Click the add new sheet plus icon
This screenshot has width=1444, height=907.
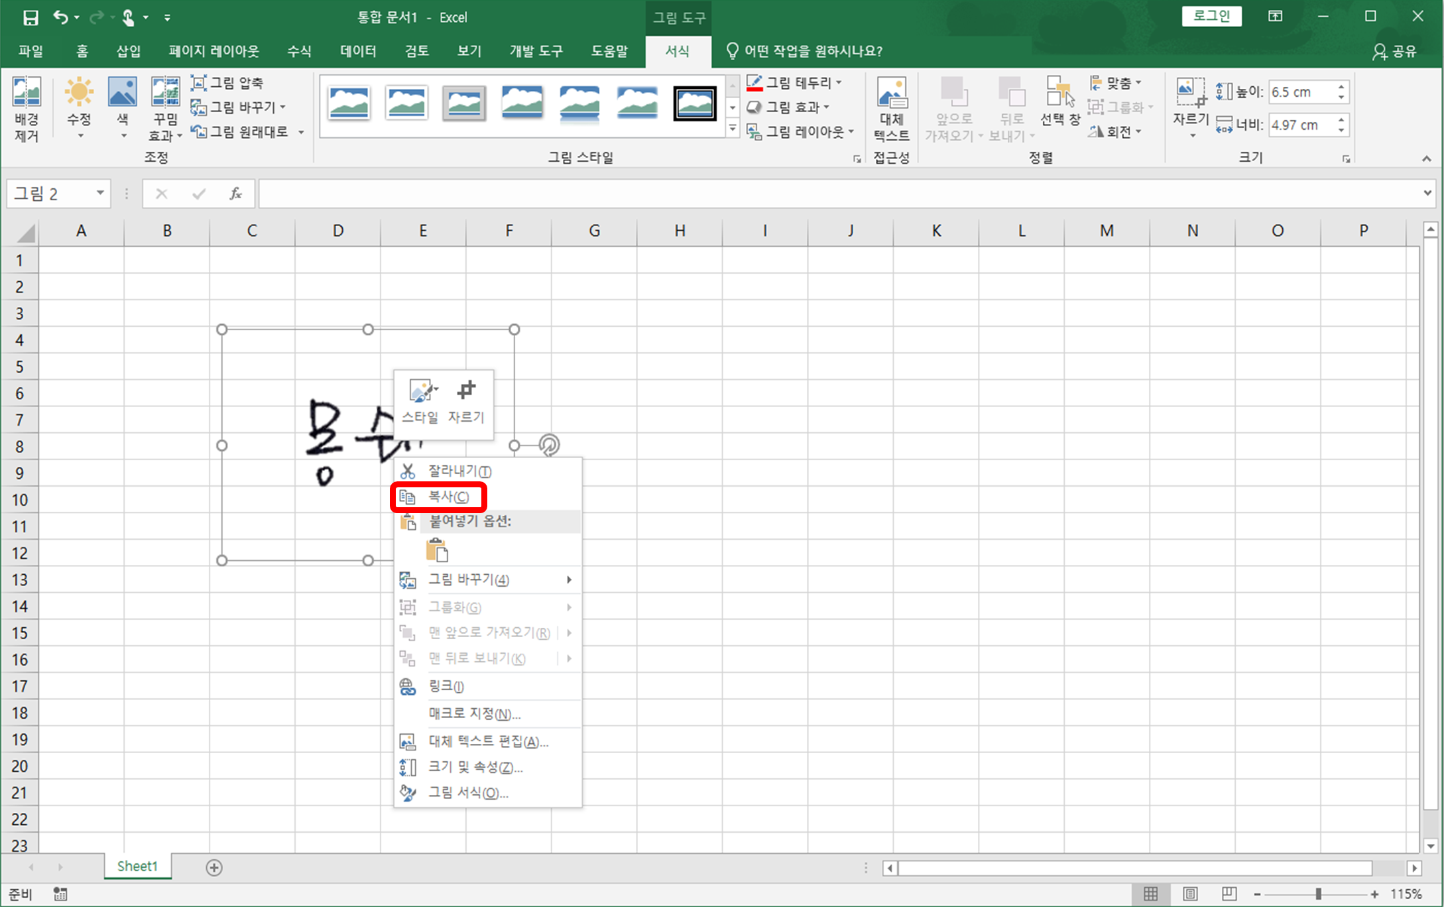(214, 867)
